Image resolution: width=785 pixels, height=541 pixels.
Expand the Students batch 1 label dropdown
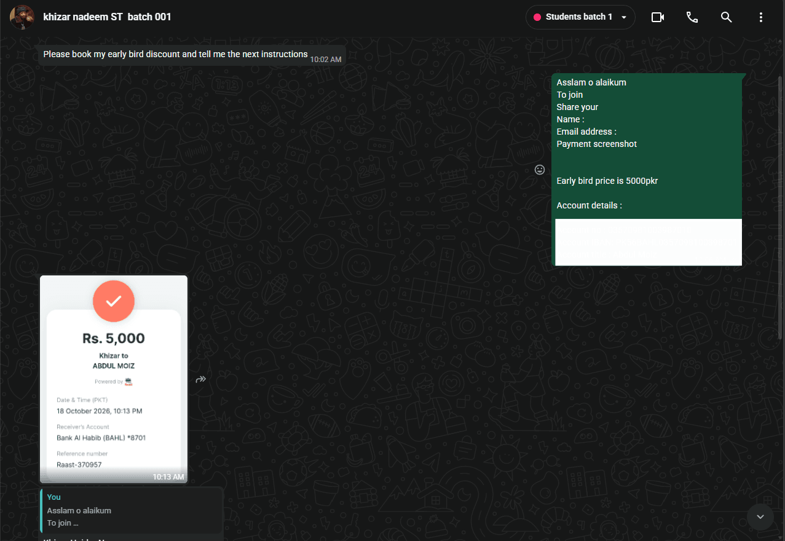(580, 17)
